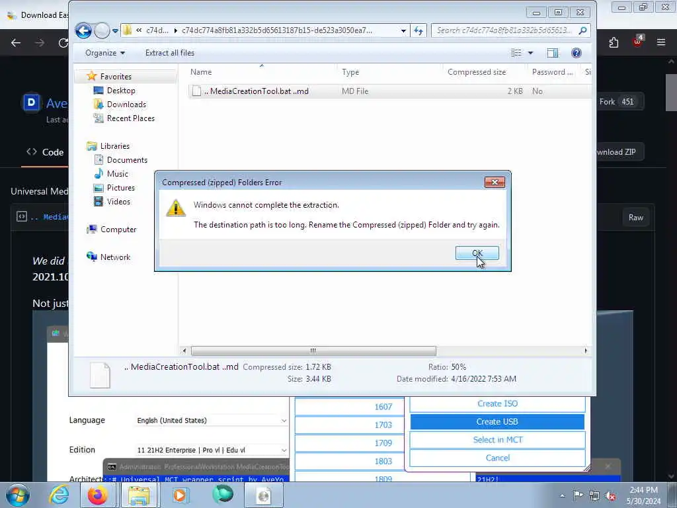The width and height of the screenshot is (677, 508).
Task: Open Recent Places in navigation pane
Action: click(x=130, y=118)
